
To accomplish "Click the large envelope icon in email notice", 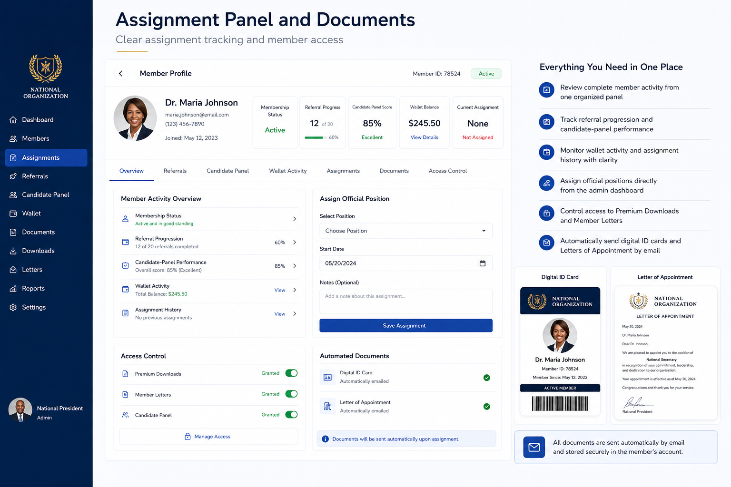I will (x=534, y=447).
